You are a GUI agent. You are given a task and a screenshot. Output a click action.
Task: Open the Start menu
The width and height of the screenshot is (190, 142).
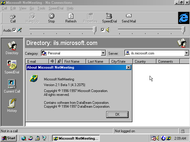(x=8, y=138)
